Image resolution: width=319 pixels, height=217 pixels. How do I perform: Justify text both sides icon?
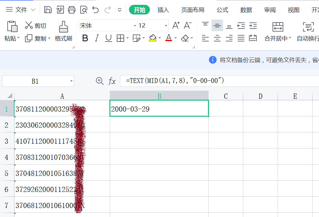pyautogui.click(x=241, y=38)
